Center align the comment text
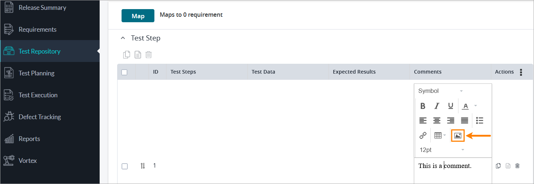The width and height of the screenshot is (534, 184). pyautogui.click(x=437, y=121)
